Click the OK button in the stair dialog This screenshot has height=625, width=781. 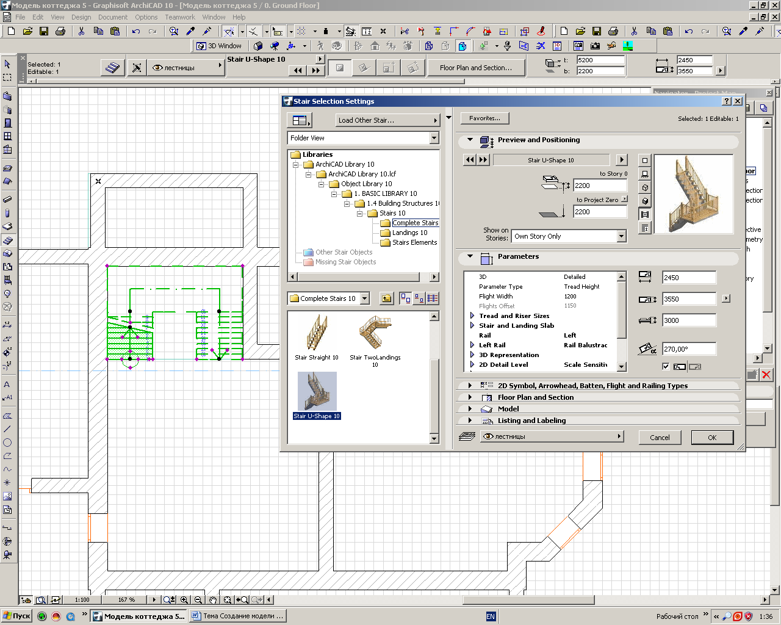(x=712, y=438)
